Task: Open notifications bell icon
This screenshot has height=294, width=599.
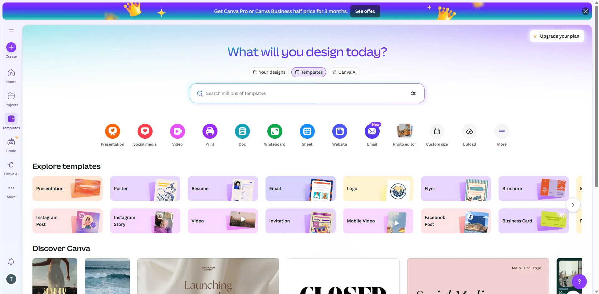Action: 11,262
